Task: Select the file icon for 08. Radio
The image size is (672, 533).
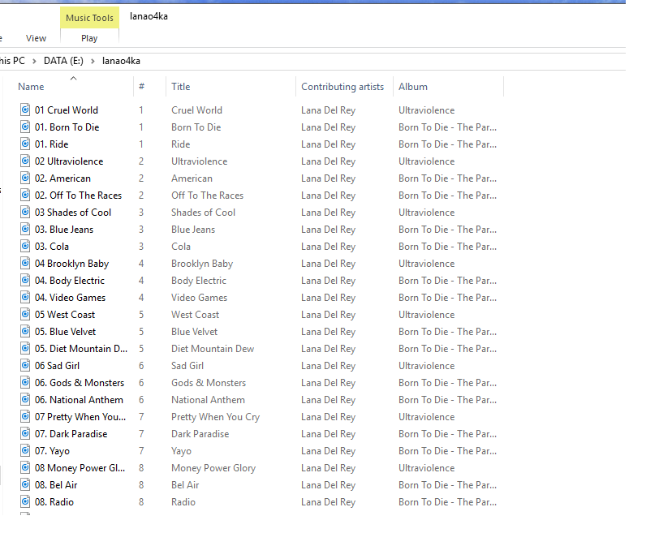Action: [25, 501]
